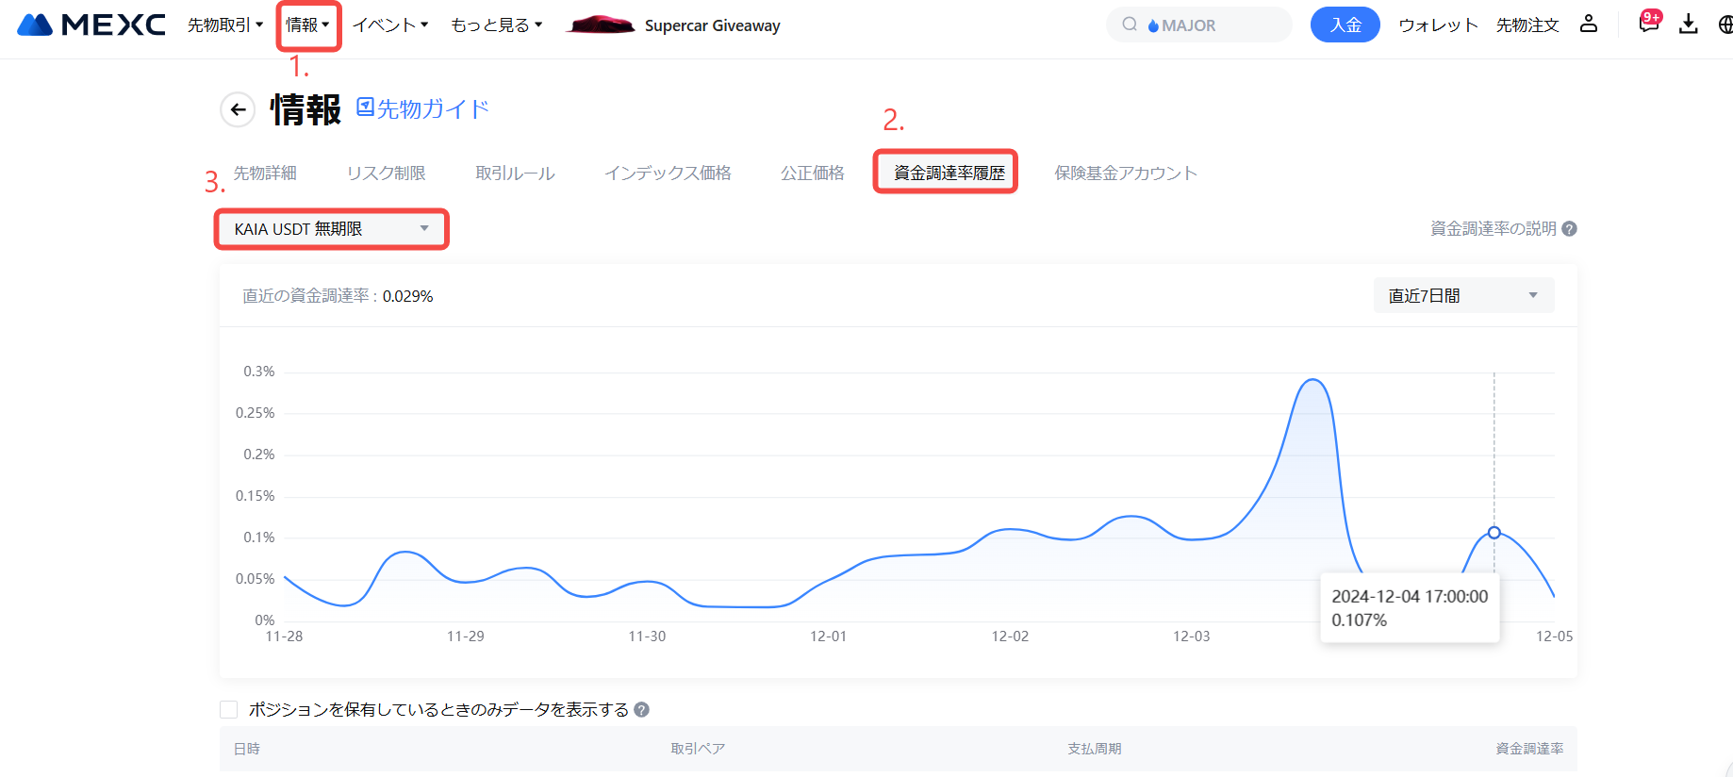Click the question mark icon beside position checkbox

[641, 710]
